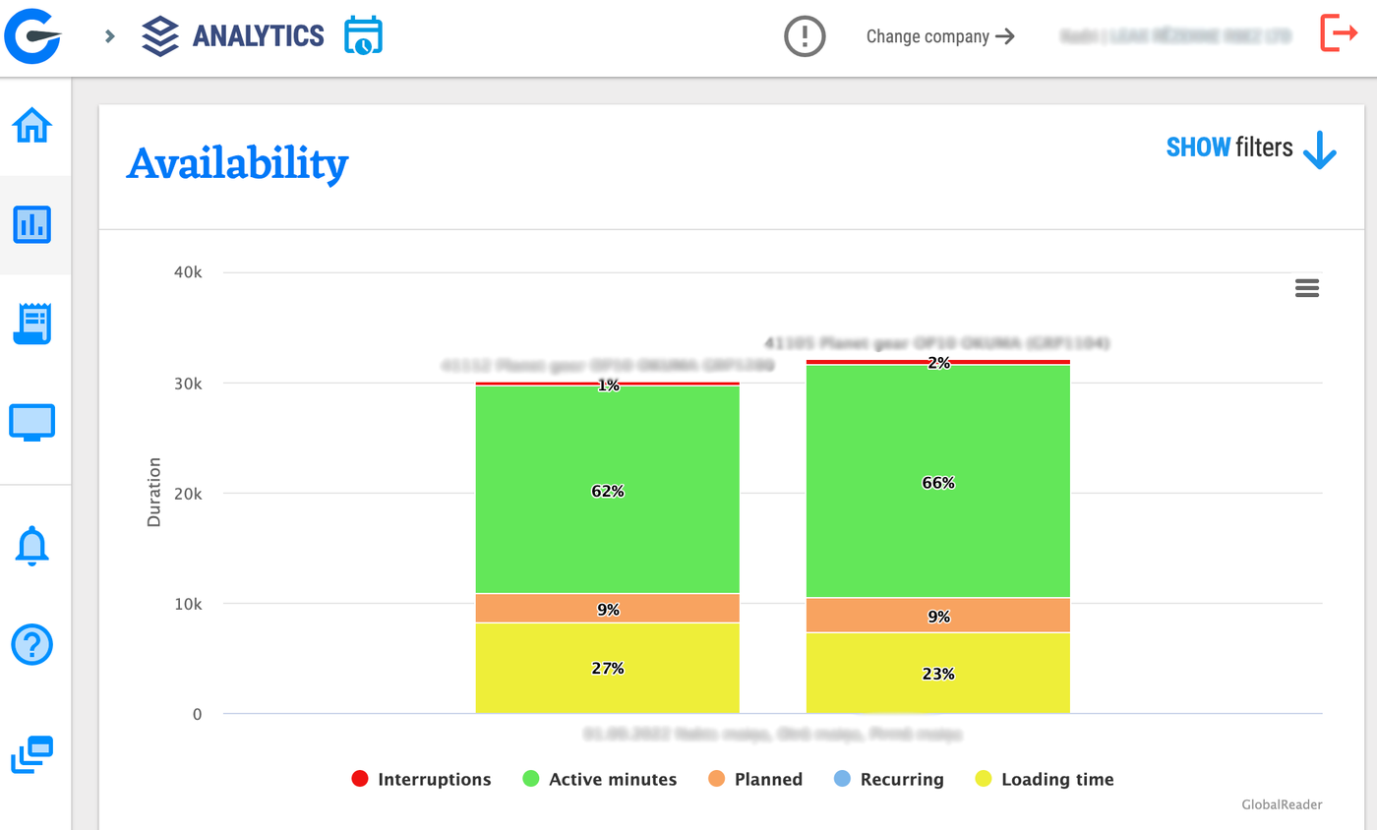Image resolution: width=1377 pixels, height=830 pixels.
Task: Open the help question mark icon
Action: (32, 645)
